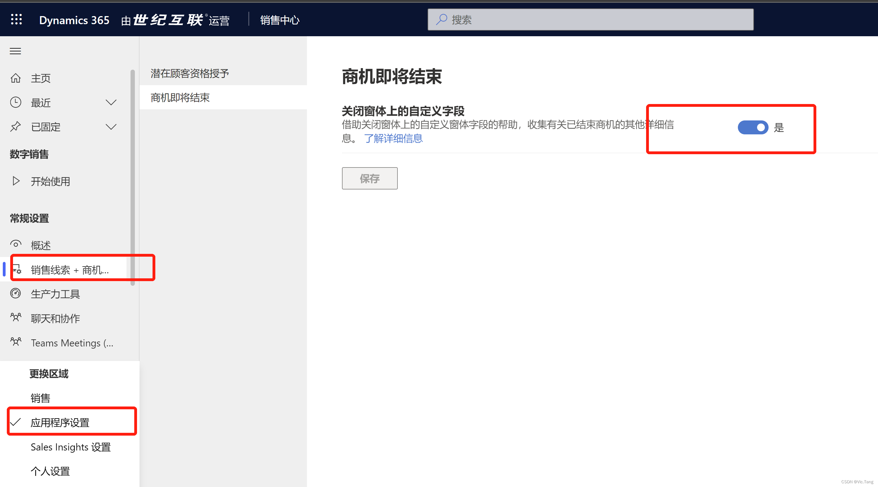This screenshot has width=878, height=487.
Task: Select 应用程序设置 in the area switcher
Action: point(60,423)
